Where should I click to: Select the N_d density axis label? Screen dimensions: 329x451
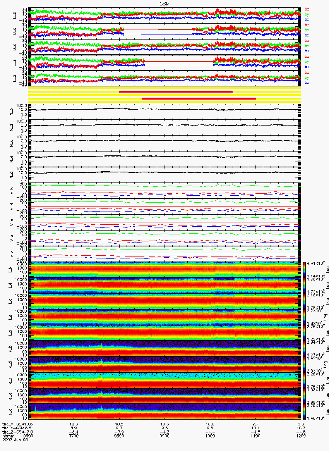coord(12,128)
